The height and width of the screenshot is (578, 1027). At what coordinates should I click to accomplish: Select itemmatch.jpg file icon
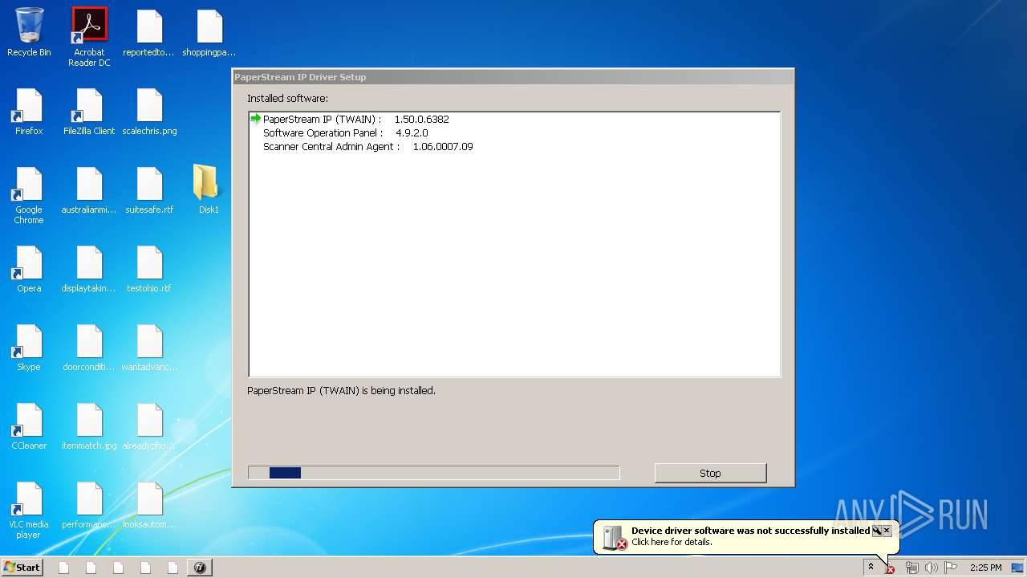[89, 426]
